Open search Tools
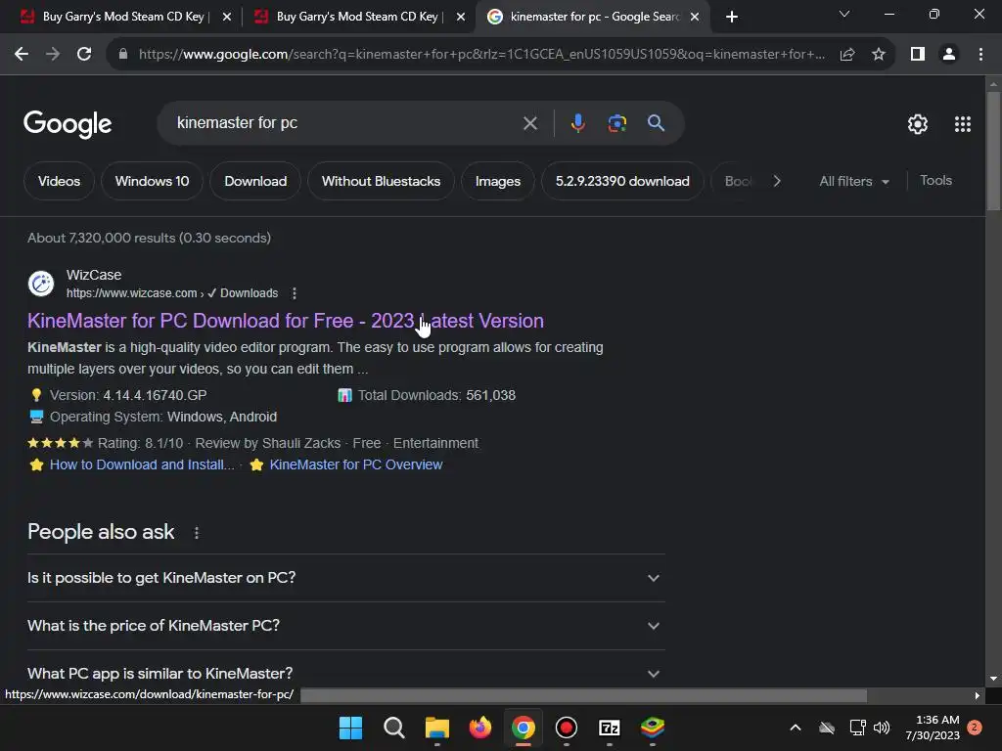1002x751 pixels. pyautogui.click(x=935, y=181)
